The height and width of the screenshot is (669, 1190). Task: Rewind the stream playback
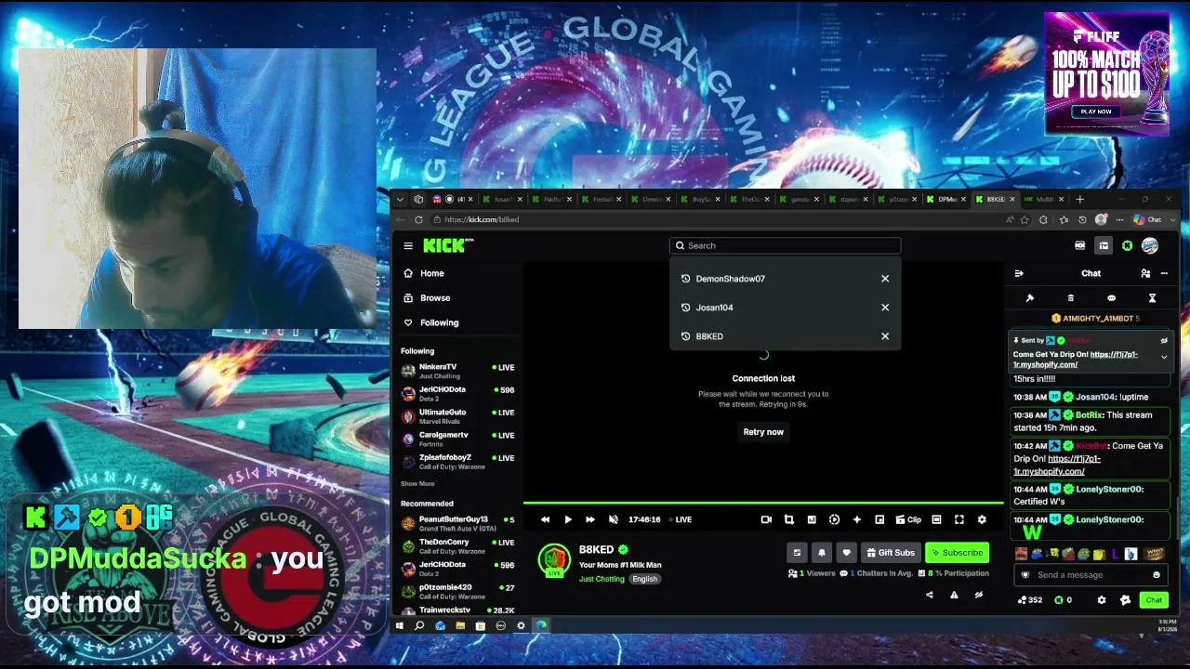[546, 519]
